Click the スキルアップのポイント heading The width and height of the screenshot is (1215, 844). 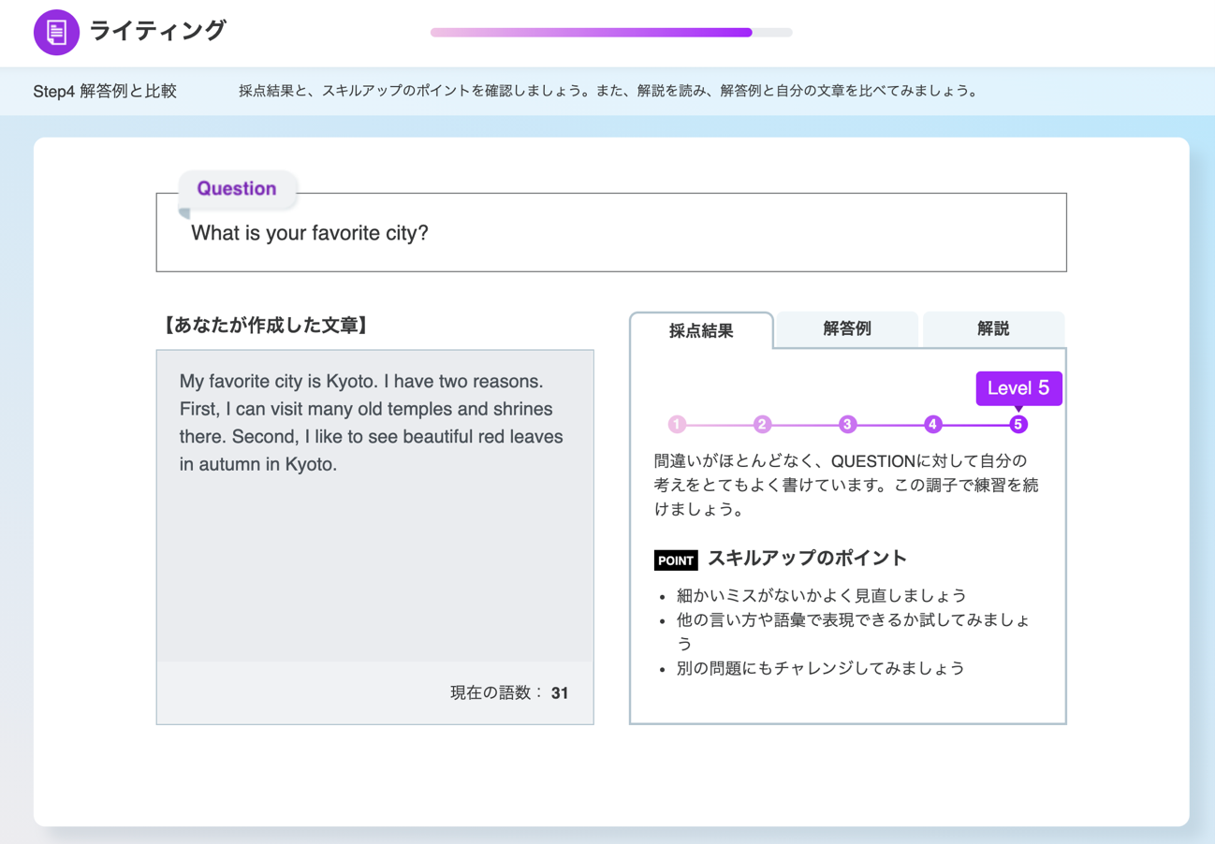[x=807, y=558]
